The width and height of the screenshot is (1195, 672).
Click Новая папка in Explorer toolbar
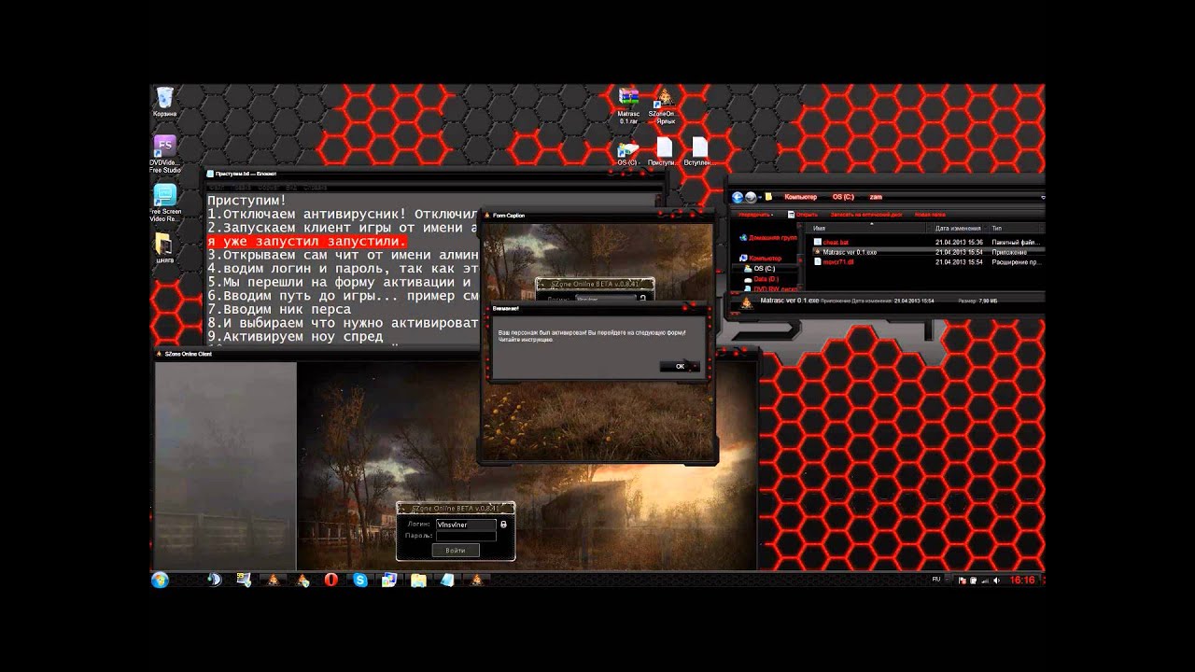[x=932, y=215]
